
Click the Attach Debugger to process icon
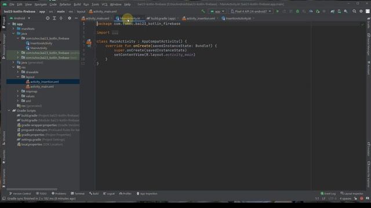[317, 12]
